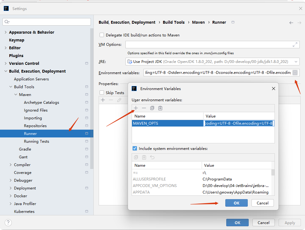The width and height of the screenshot is (305, 230).
Task: Remove selected user environment variable
Action: (x=144, y=108)
